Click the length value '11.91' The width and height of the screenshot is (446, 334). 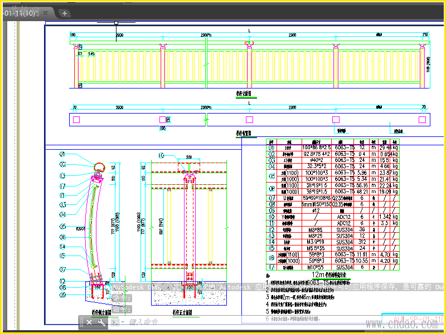click(x=362, y=254)
